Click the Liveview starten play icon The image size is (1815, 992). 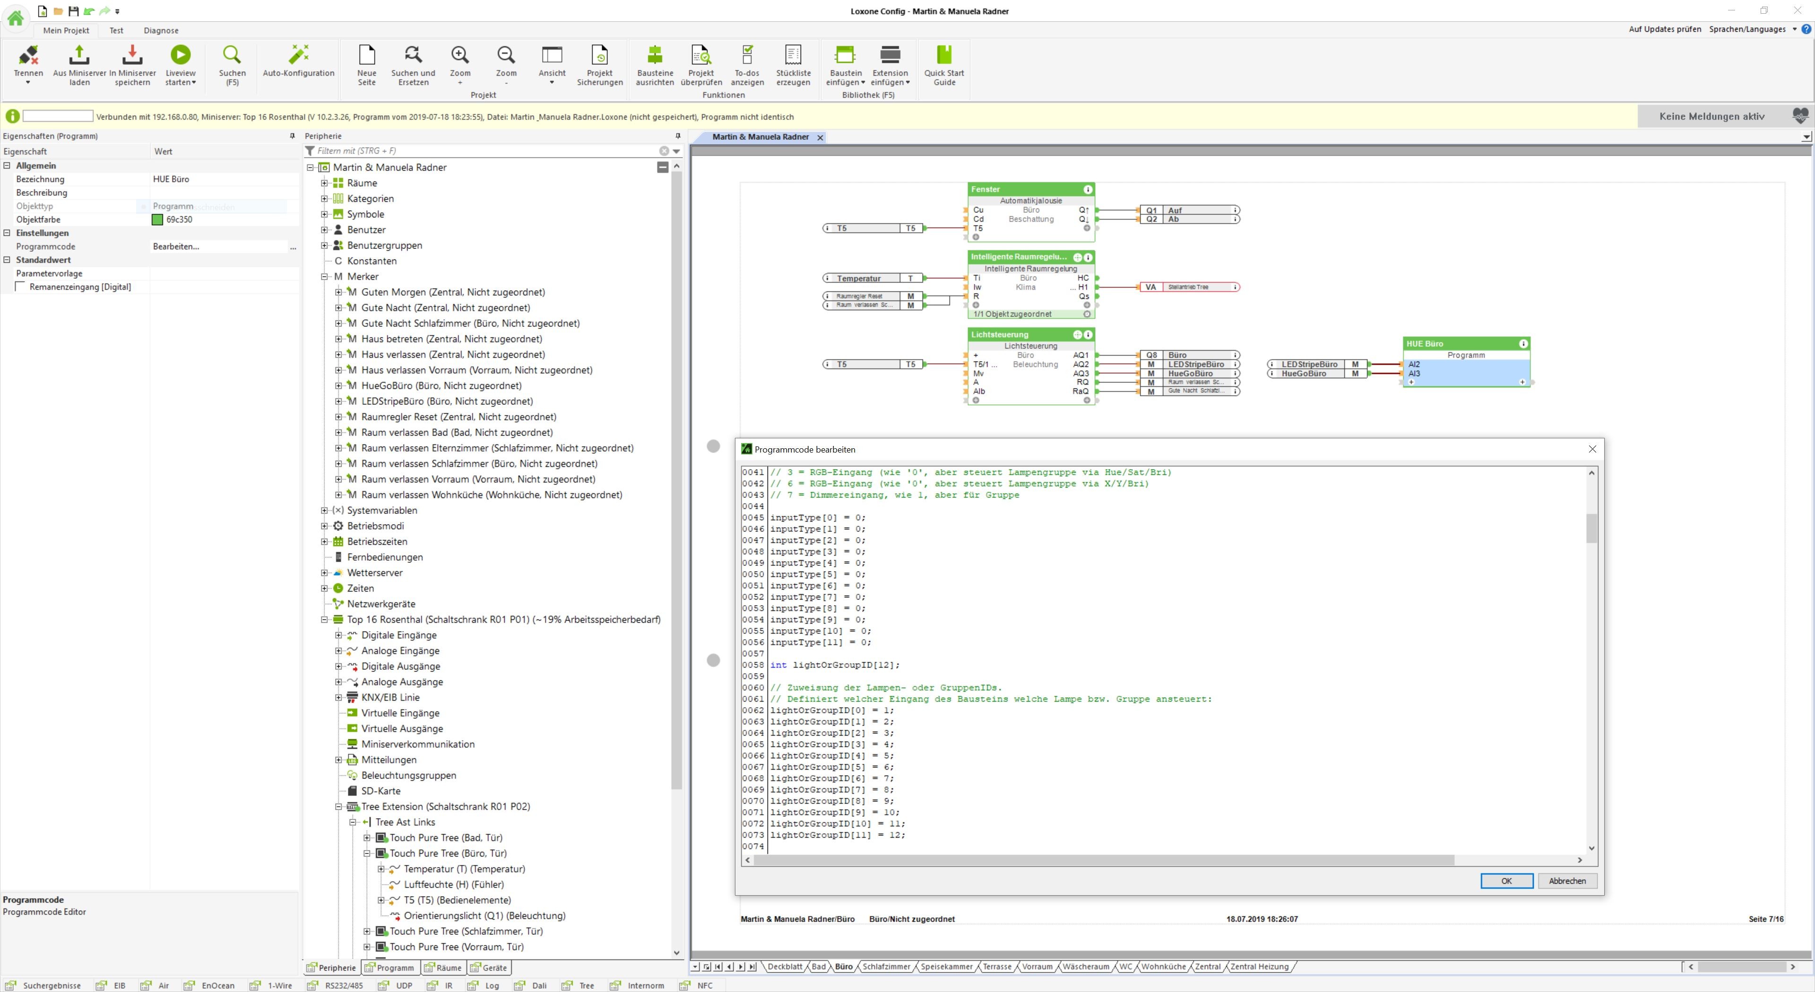tap(181, 55)
